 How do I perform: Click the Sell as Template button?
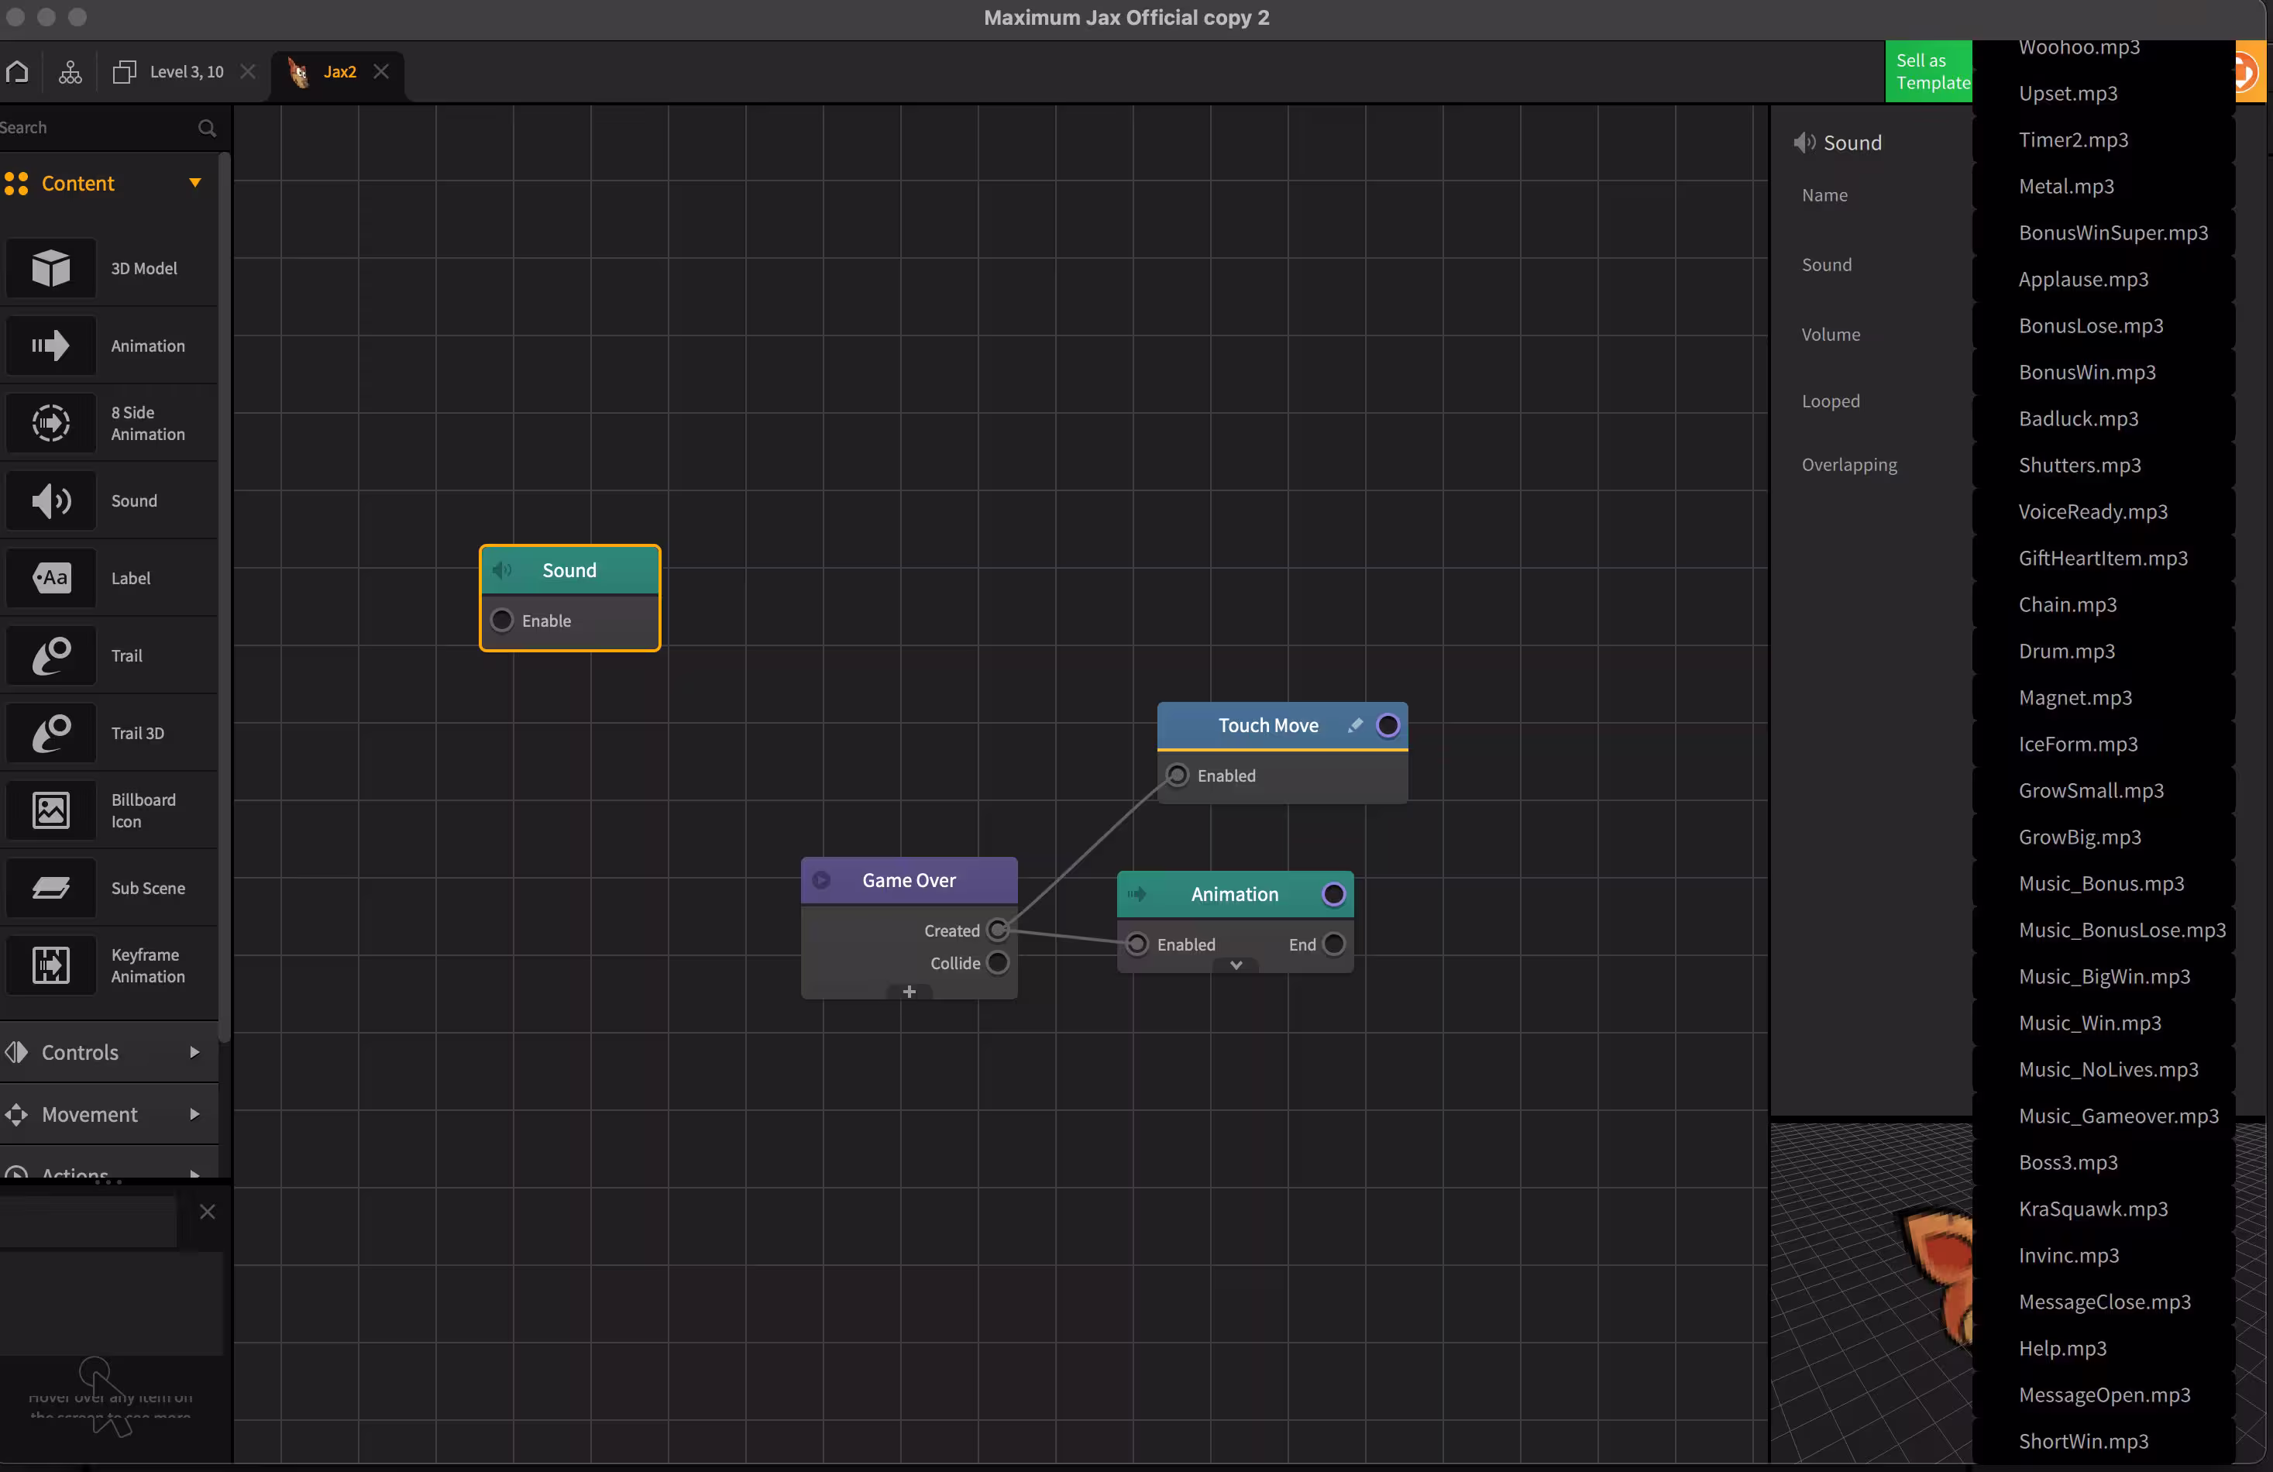point(1927,71)
